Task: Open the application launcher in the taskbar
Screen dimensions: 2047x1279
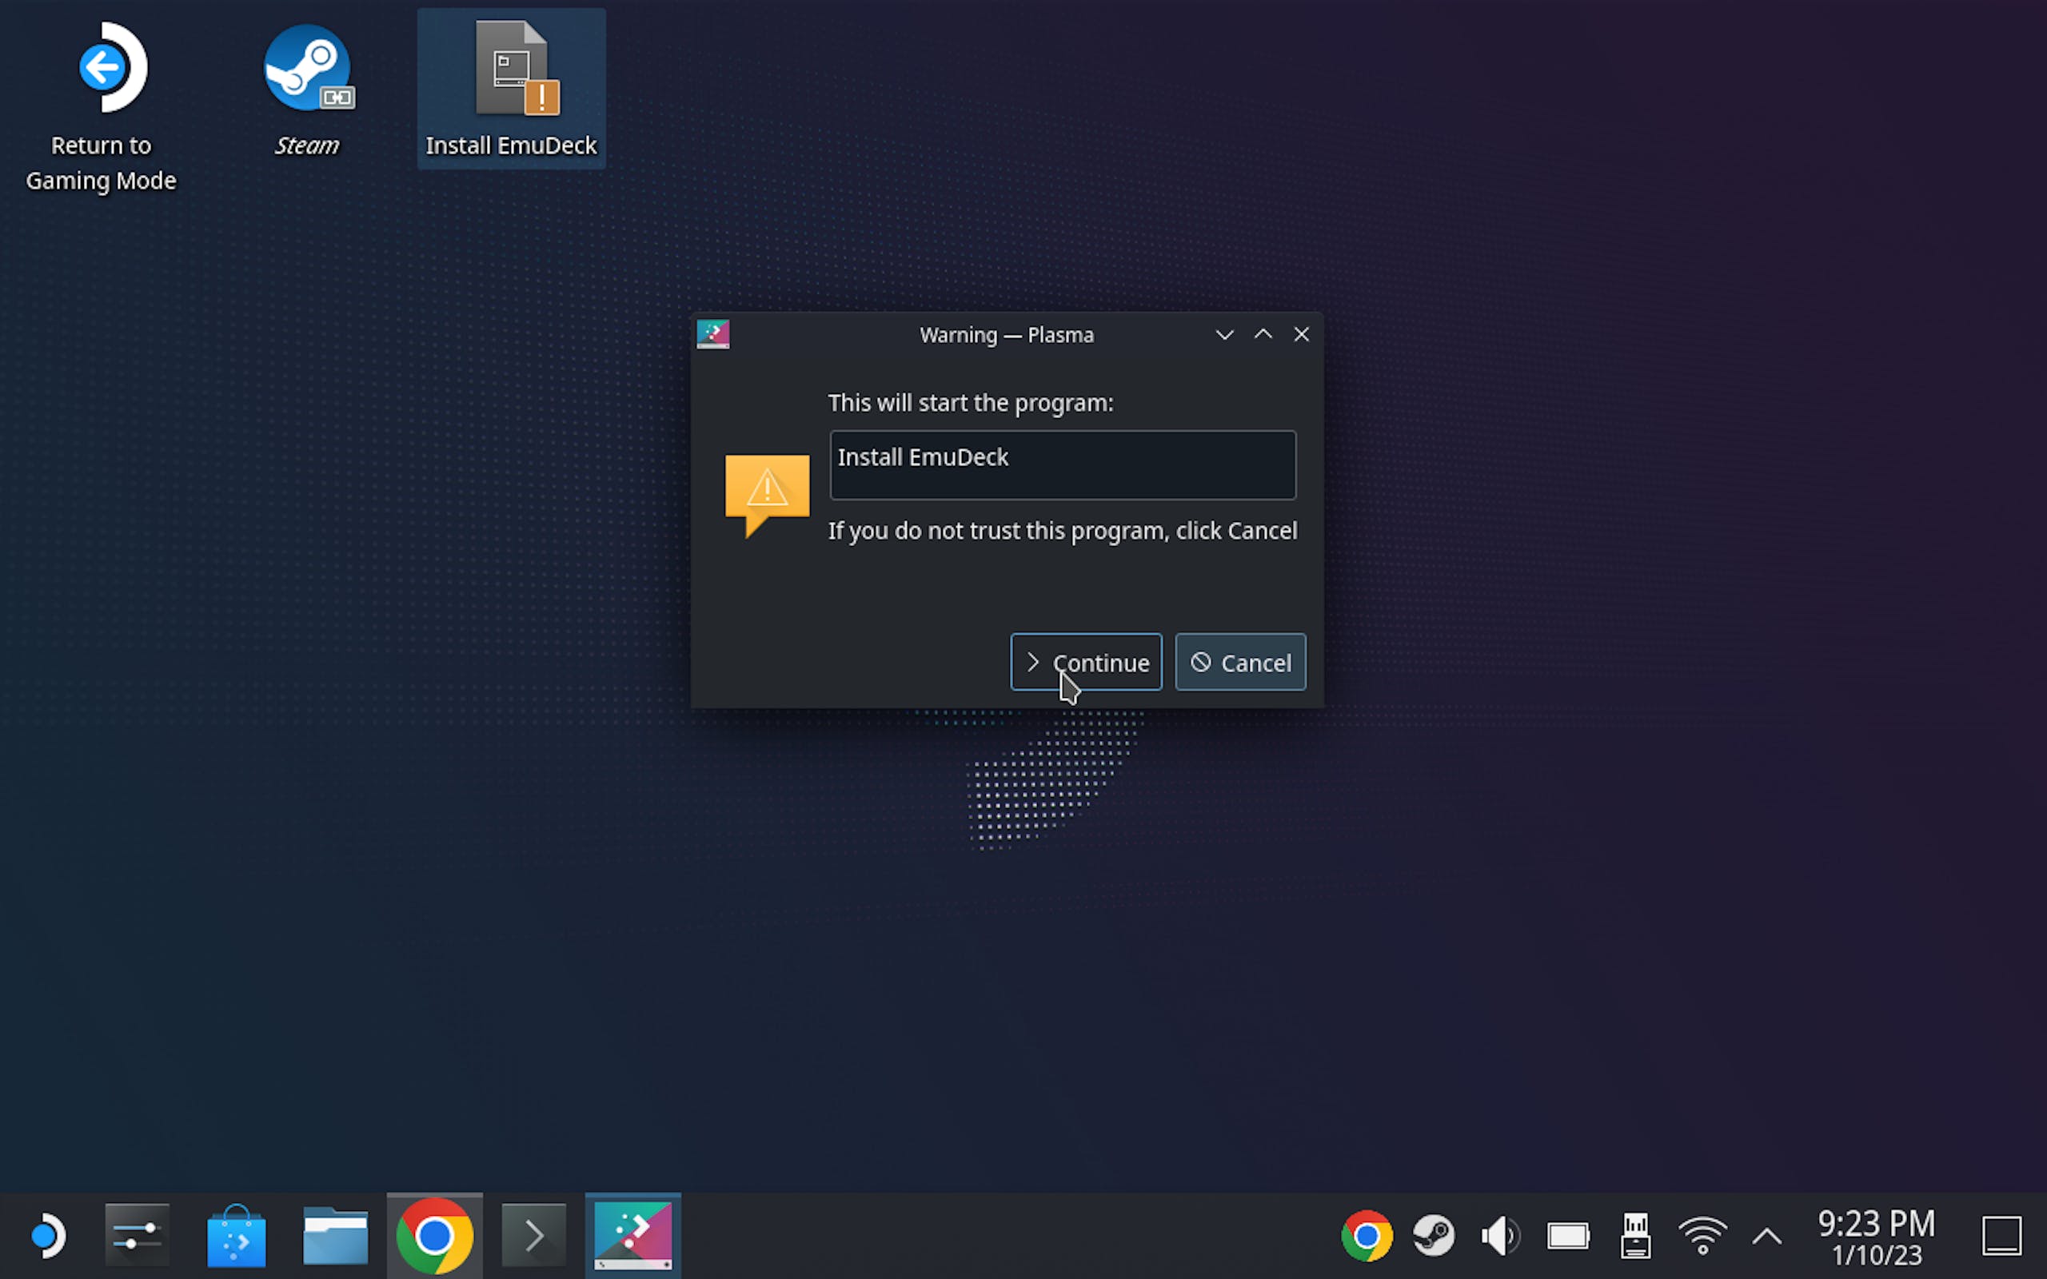Action: point(46,1237)
